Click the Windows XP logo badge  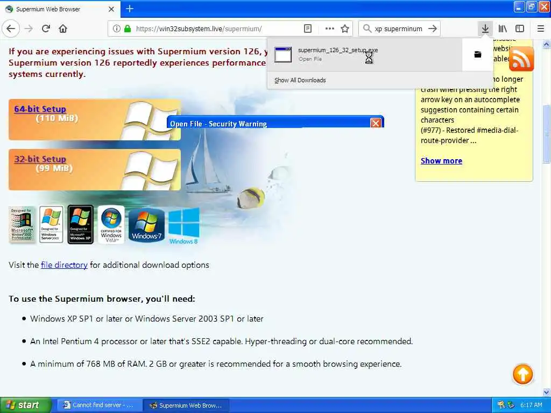coord(81,224)
